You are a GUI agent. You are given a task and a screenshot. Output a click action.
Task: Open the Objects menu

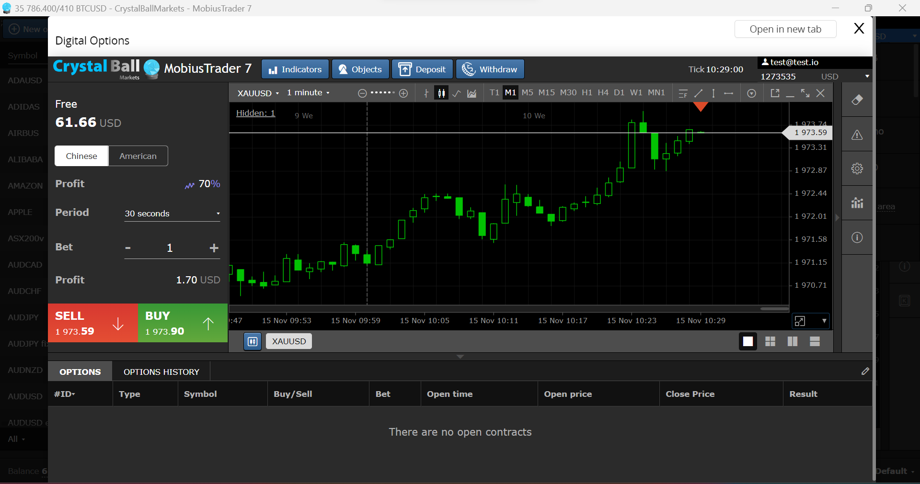click(x=360, y=69)
